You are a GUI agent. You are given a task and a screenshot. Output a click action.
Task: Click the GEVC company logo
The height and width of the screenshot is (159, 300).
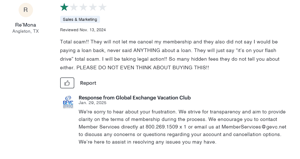68,102
